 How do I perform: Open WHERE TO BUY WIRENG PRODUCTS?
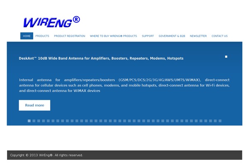tap(113, 36)
